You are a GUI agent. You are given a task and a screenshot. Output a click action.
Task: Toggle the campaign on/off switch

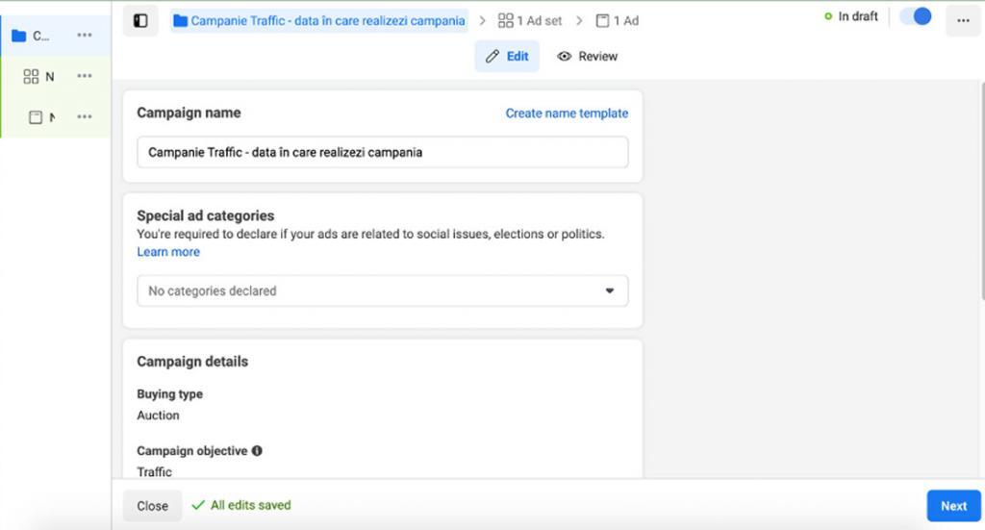pyautogui.click(x=915, y=16)
